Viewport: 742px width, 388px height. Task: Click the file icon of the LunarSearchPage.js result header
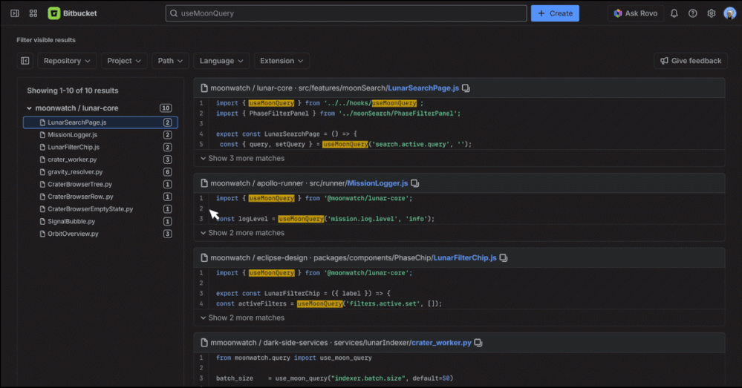pyautogui.click(x=204, y=88)
